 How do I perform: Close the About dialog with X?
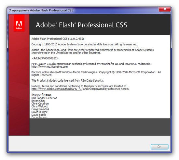tap(165, 9)
